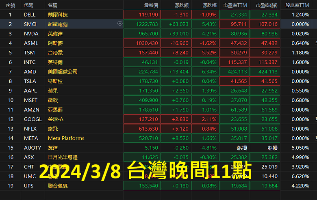This screenshot has width=317, height=200.
Task: Click CHT dividend yield 3.920%
Action: coord(300,167)
